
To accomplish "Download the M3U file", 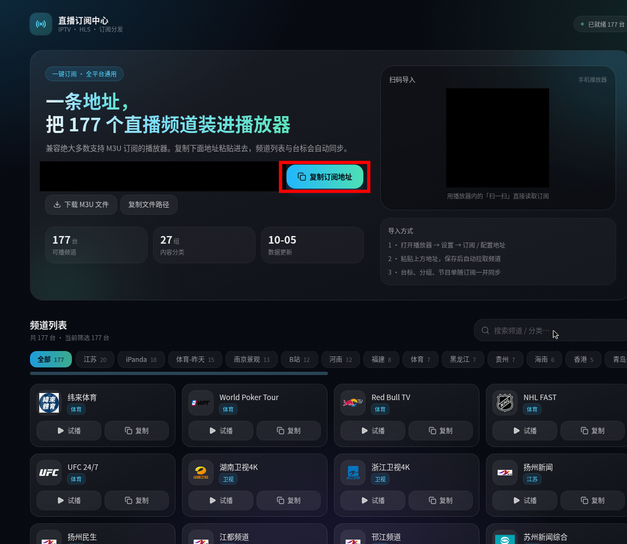I will click(81, 205).
